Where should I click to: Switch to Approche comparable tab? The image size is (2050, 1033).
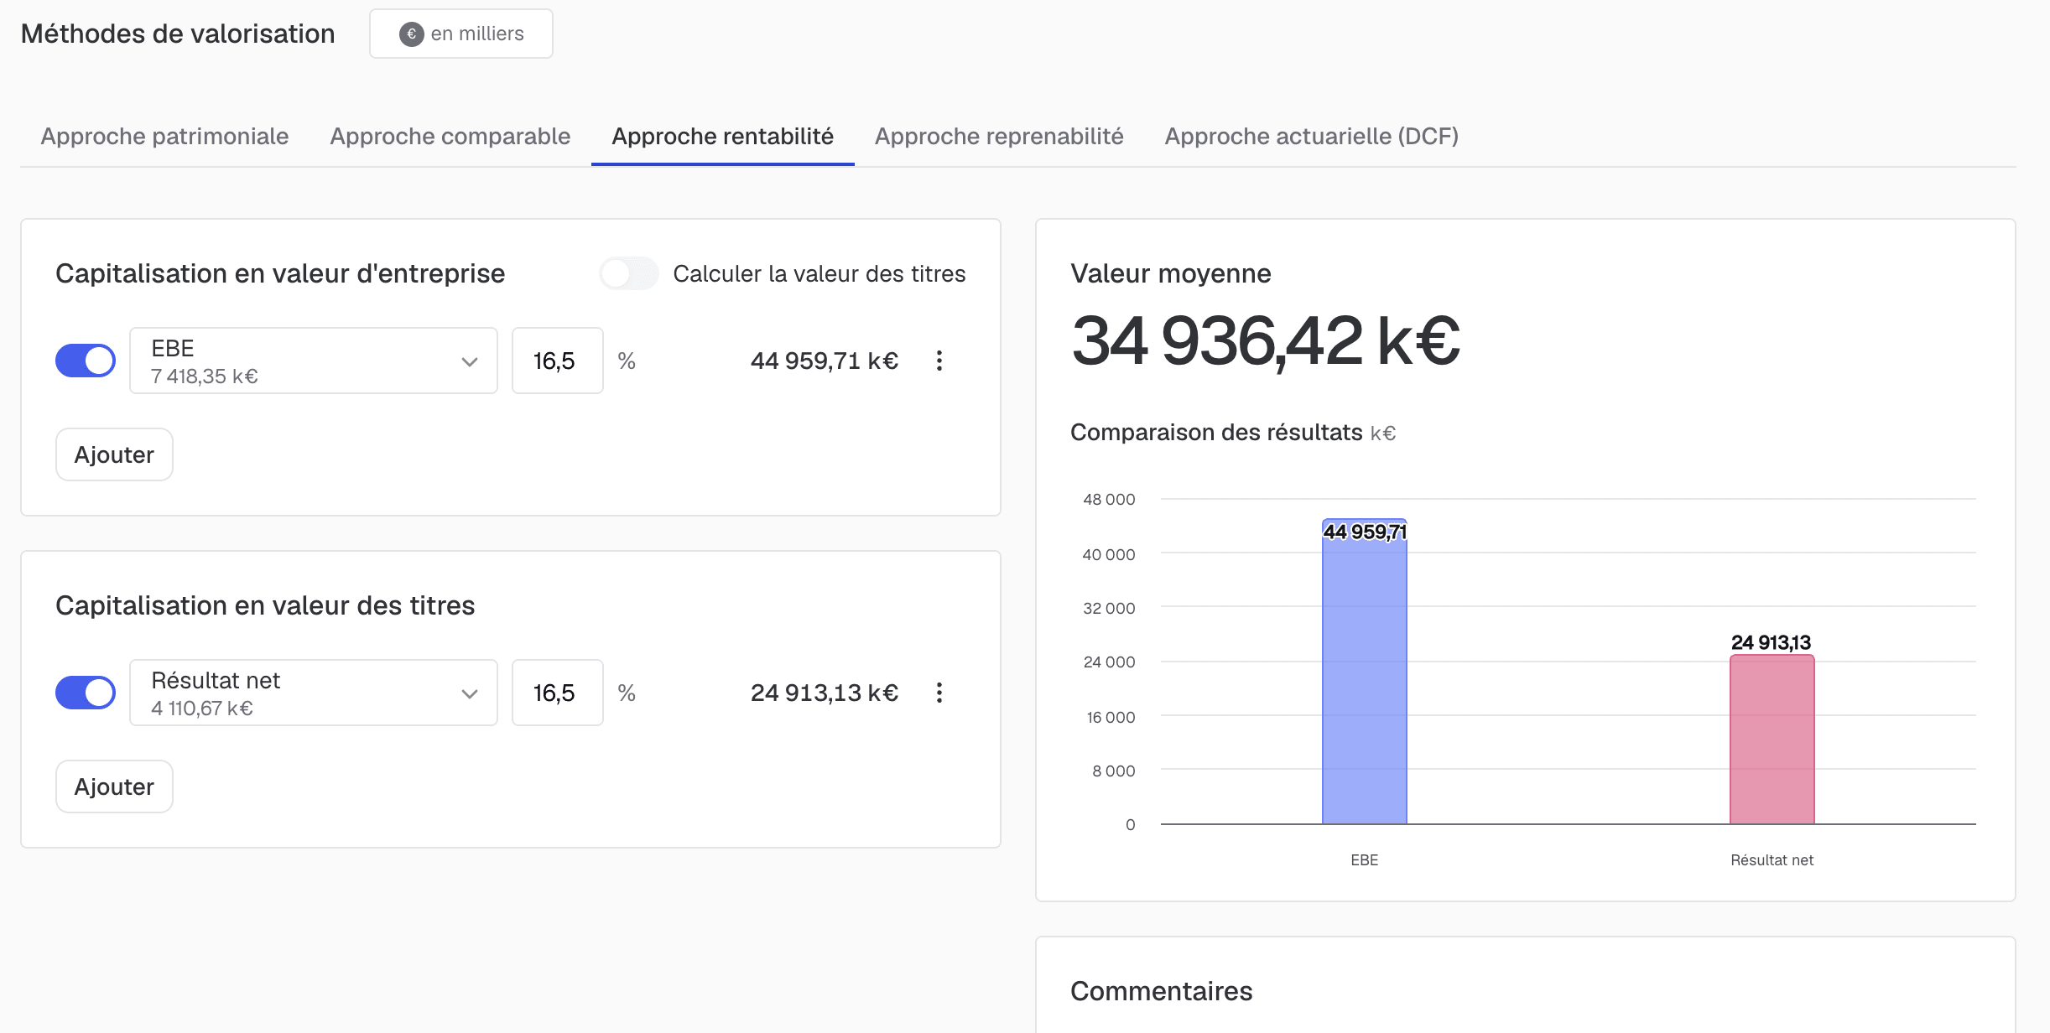[450, 136]
